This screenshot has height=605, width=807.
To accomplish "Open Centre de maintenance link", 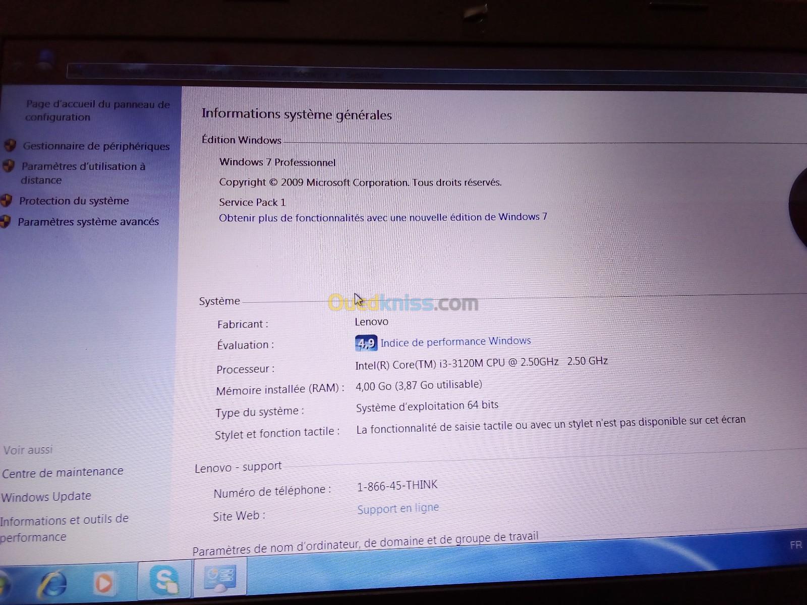I will pos(63,472).
